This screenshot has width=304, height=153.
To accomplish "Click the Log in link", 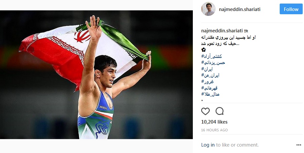I will click(x=208, y=145).
